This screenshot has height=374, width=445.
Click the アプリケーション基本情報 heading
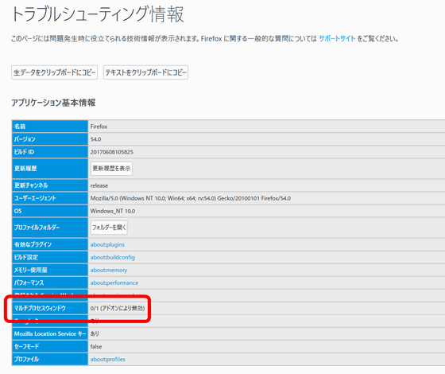click(53, 103)
